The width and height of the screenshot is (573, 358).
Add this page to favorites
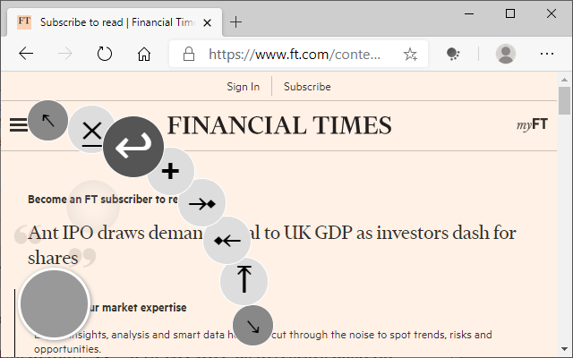[x=410, y=54]
